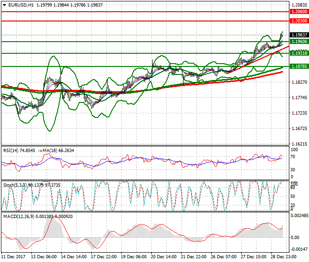Click the 19 Dec 06:00 time axis label

(x=133, y=257)
